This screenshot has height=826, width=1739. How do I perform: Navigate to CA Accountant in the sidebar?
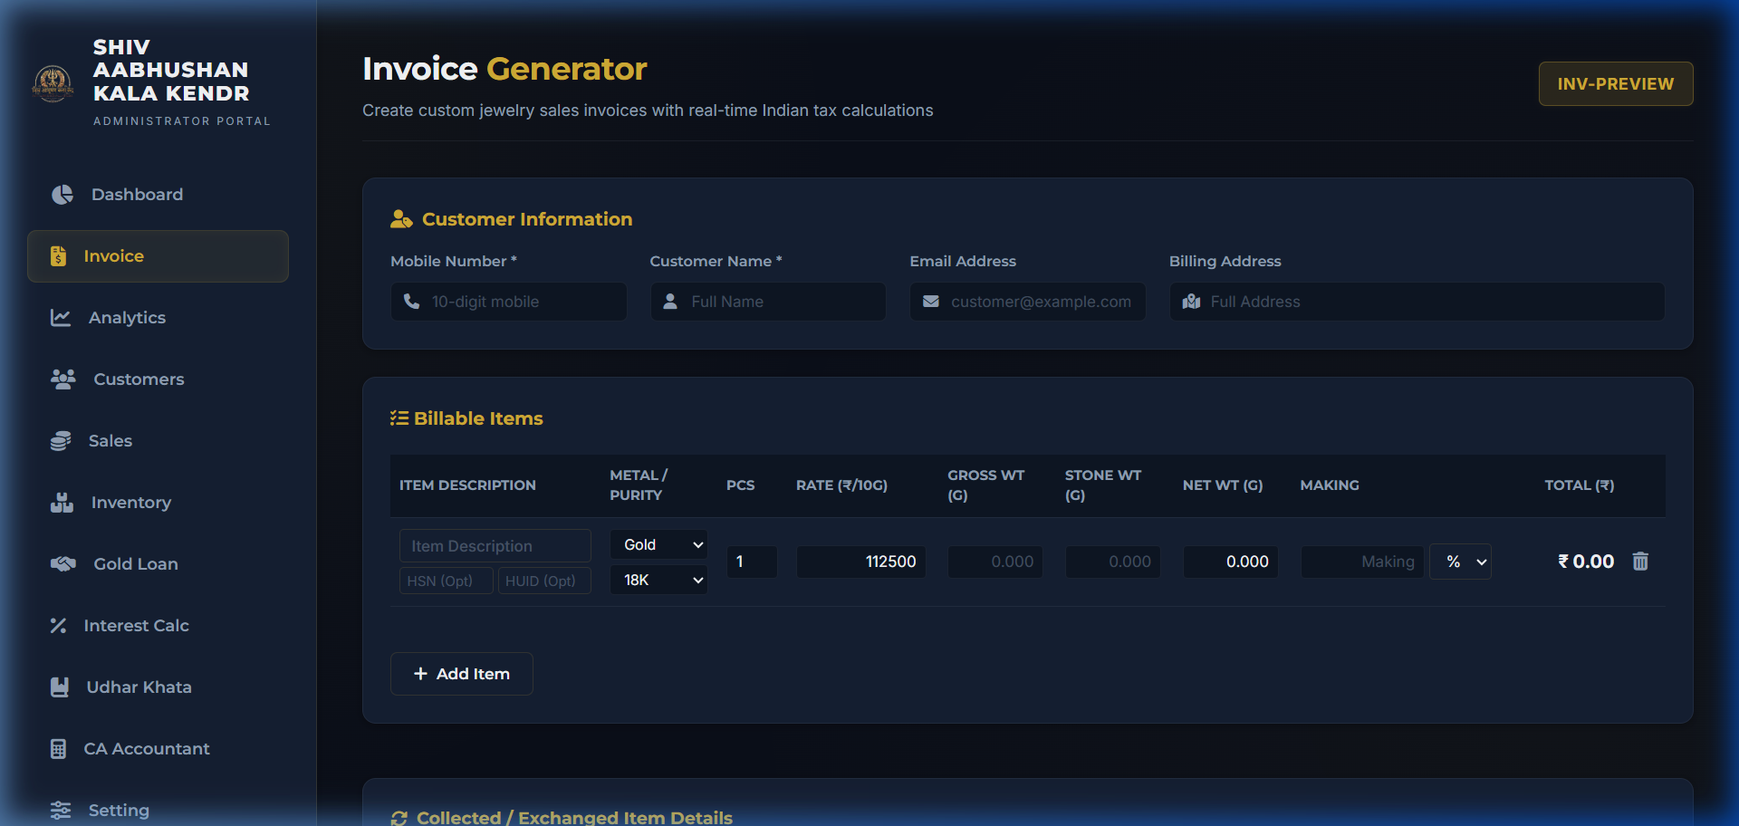158,749
